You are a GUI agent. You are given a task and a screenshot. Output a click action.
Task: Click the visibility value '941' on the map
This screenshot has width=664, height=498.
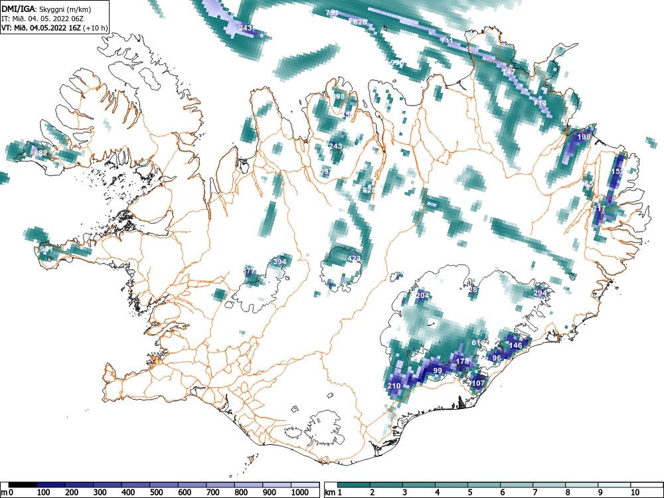[46, 250]
